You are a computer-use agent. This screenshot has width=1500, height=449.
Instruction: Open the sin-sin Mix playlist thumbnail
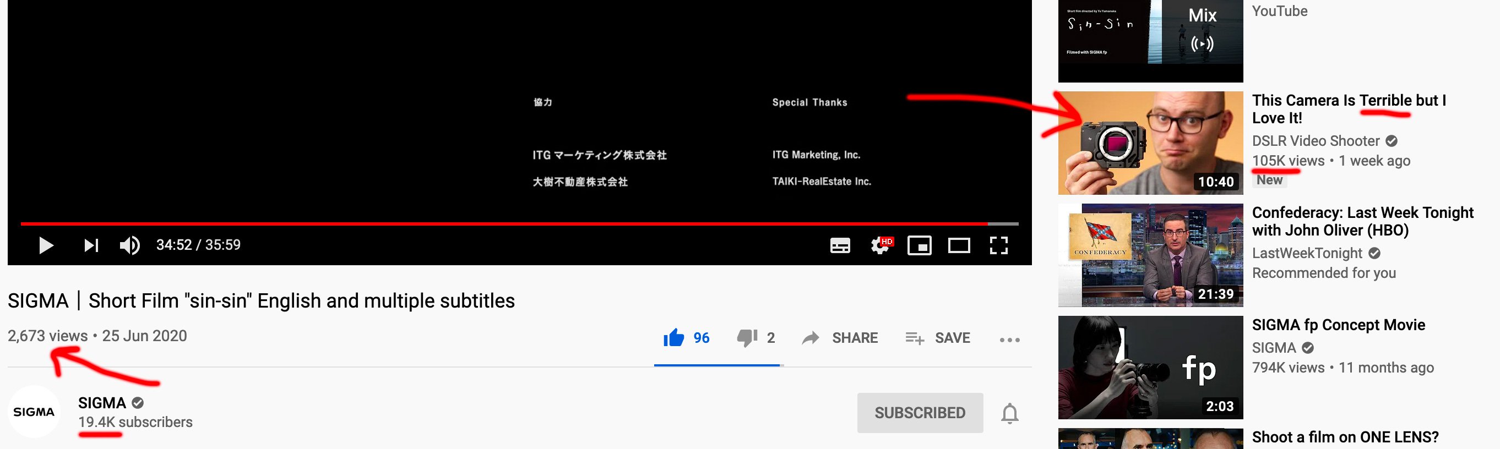click(x=1151, y=41)
